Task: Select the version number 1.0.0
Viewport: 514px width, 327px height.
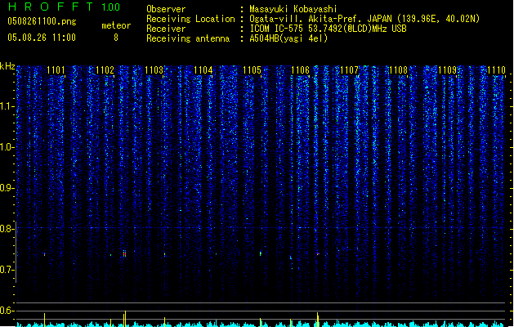Action: click(110, 7)
